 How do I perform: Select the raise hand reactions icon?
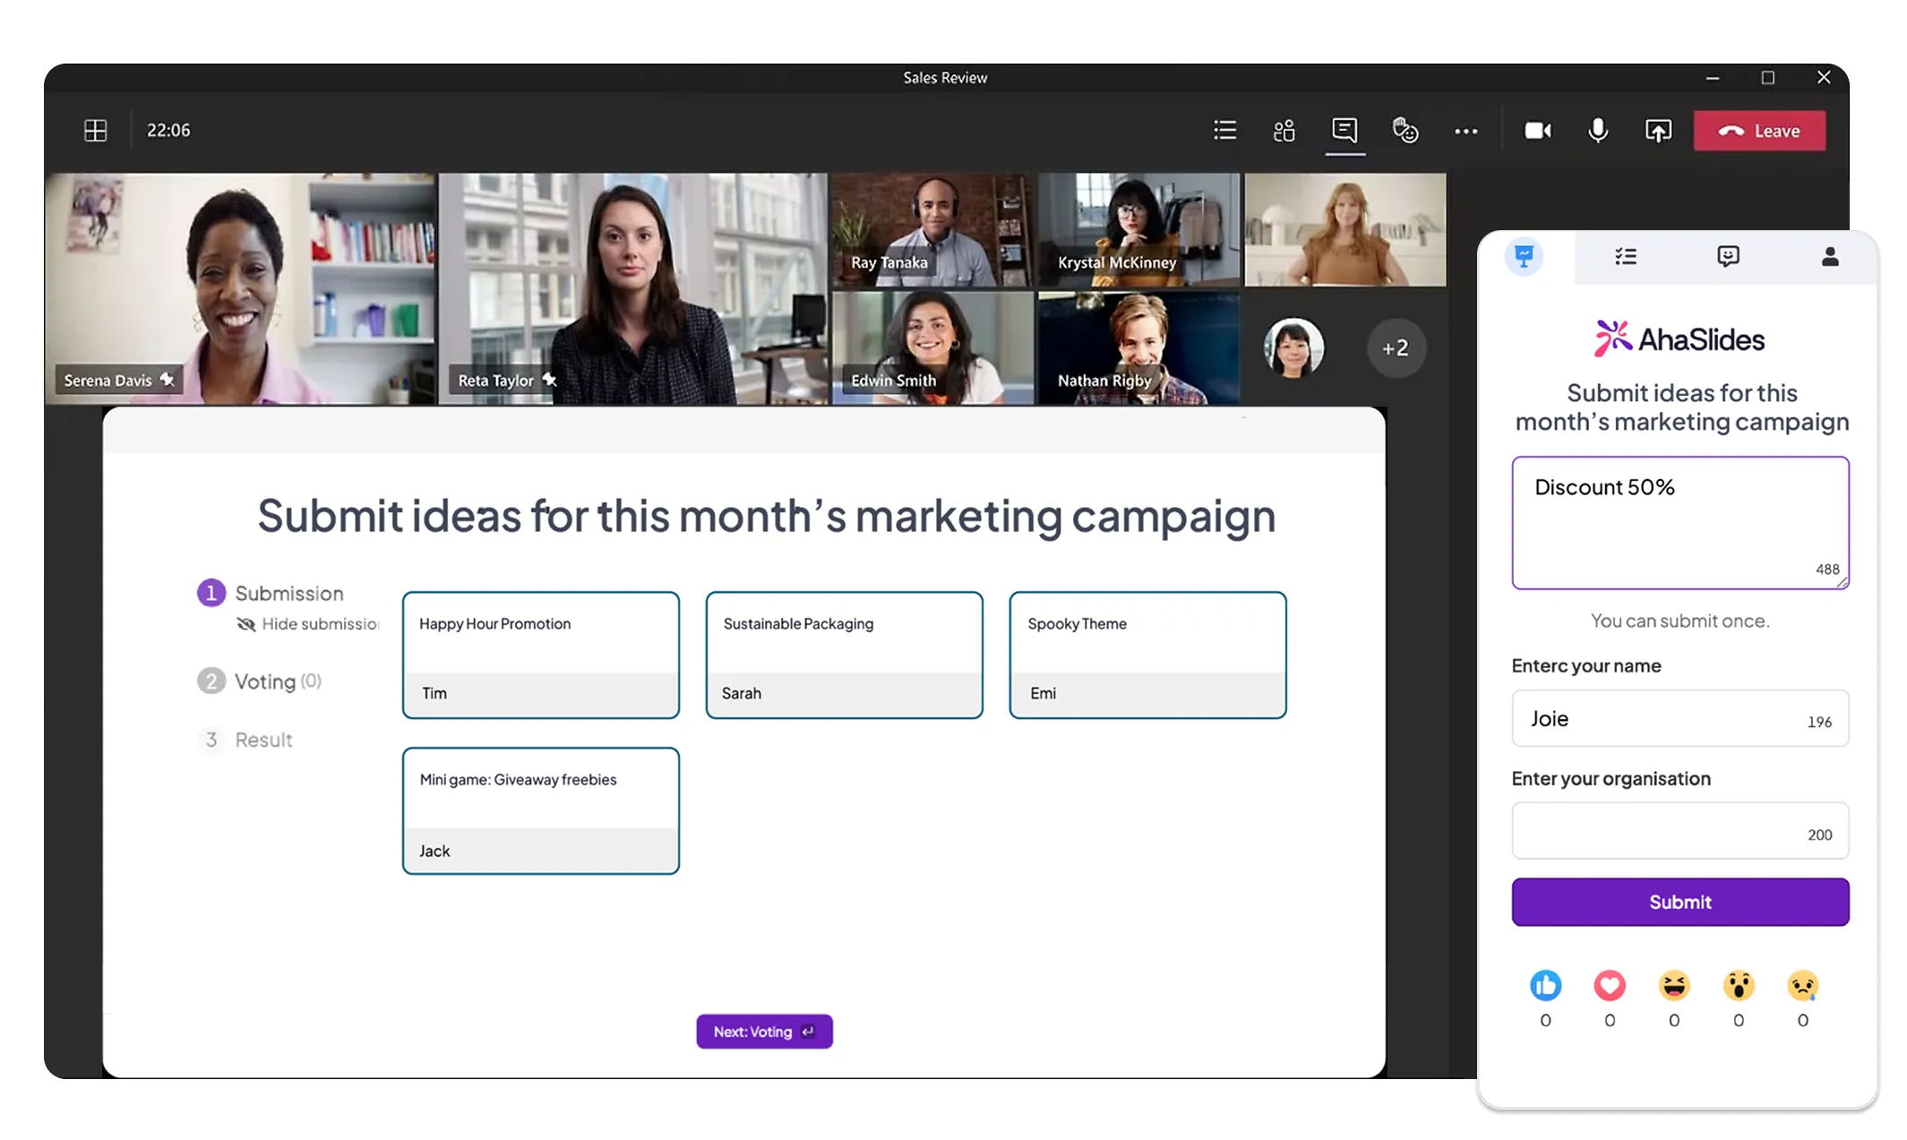[x=1406, y=131]
